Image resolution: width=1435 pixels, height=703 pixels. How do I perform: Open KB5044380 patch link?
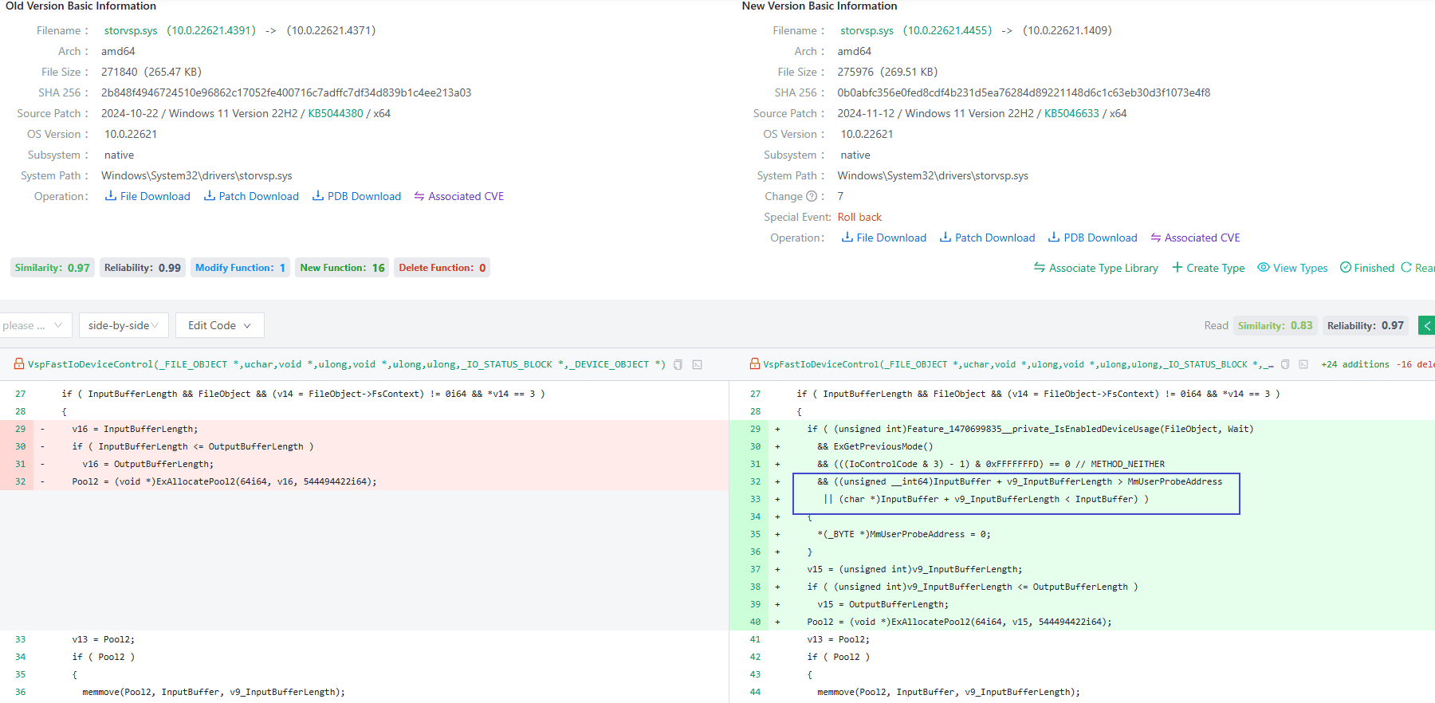(336, 113)
